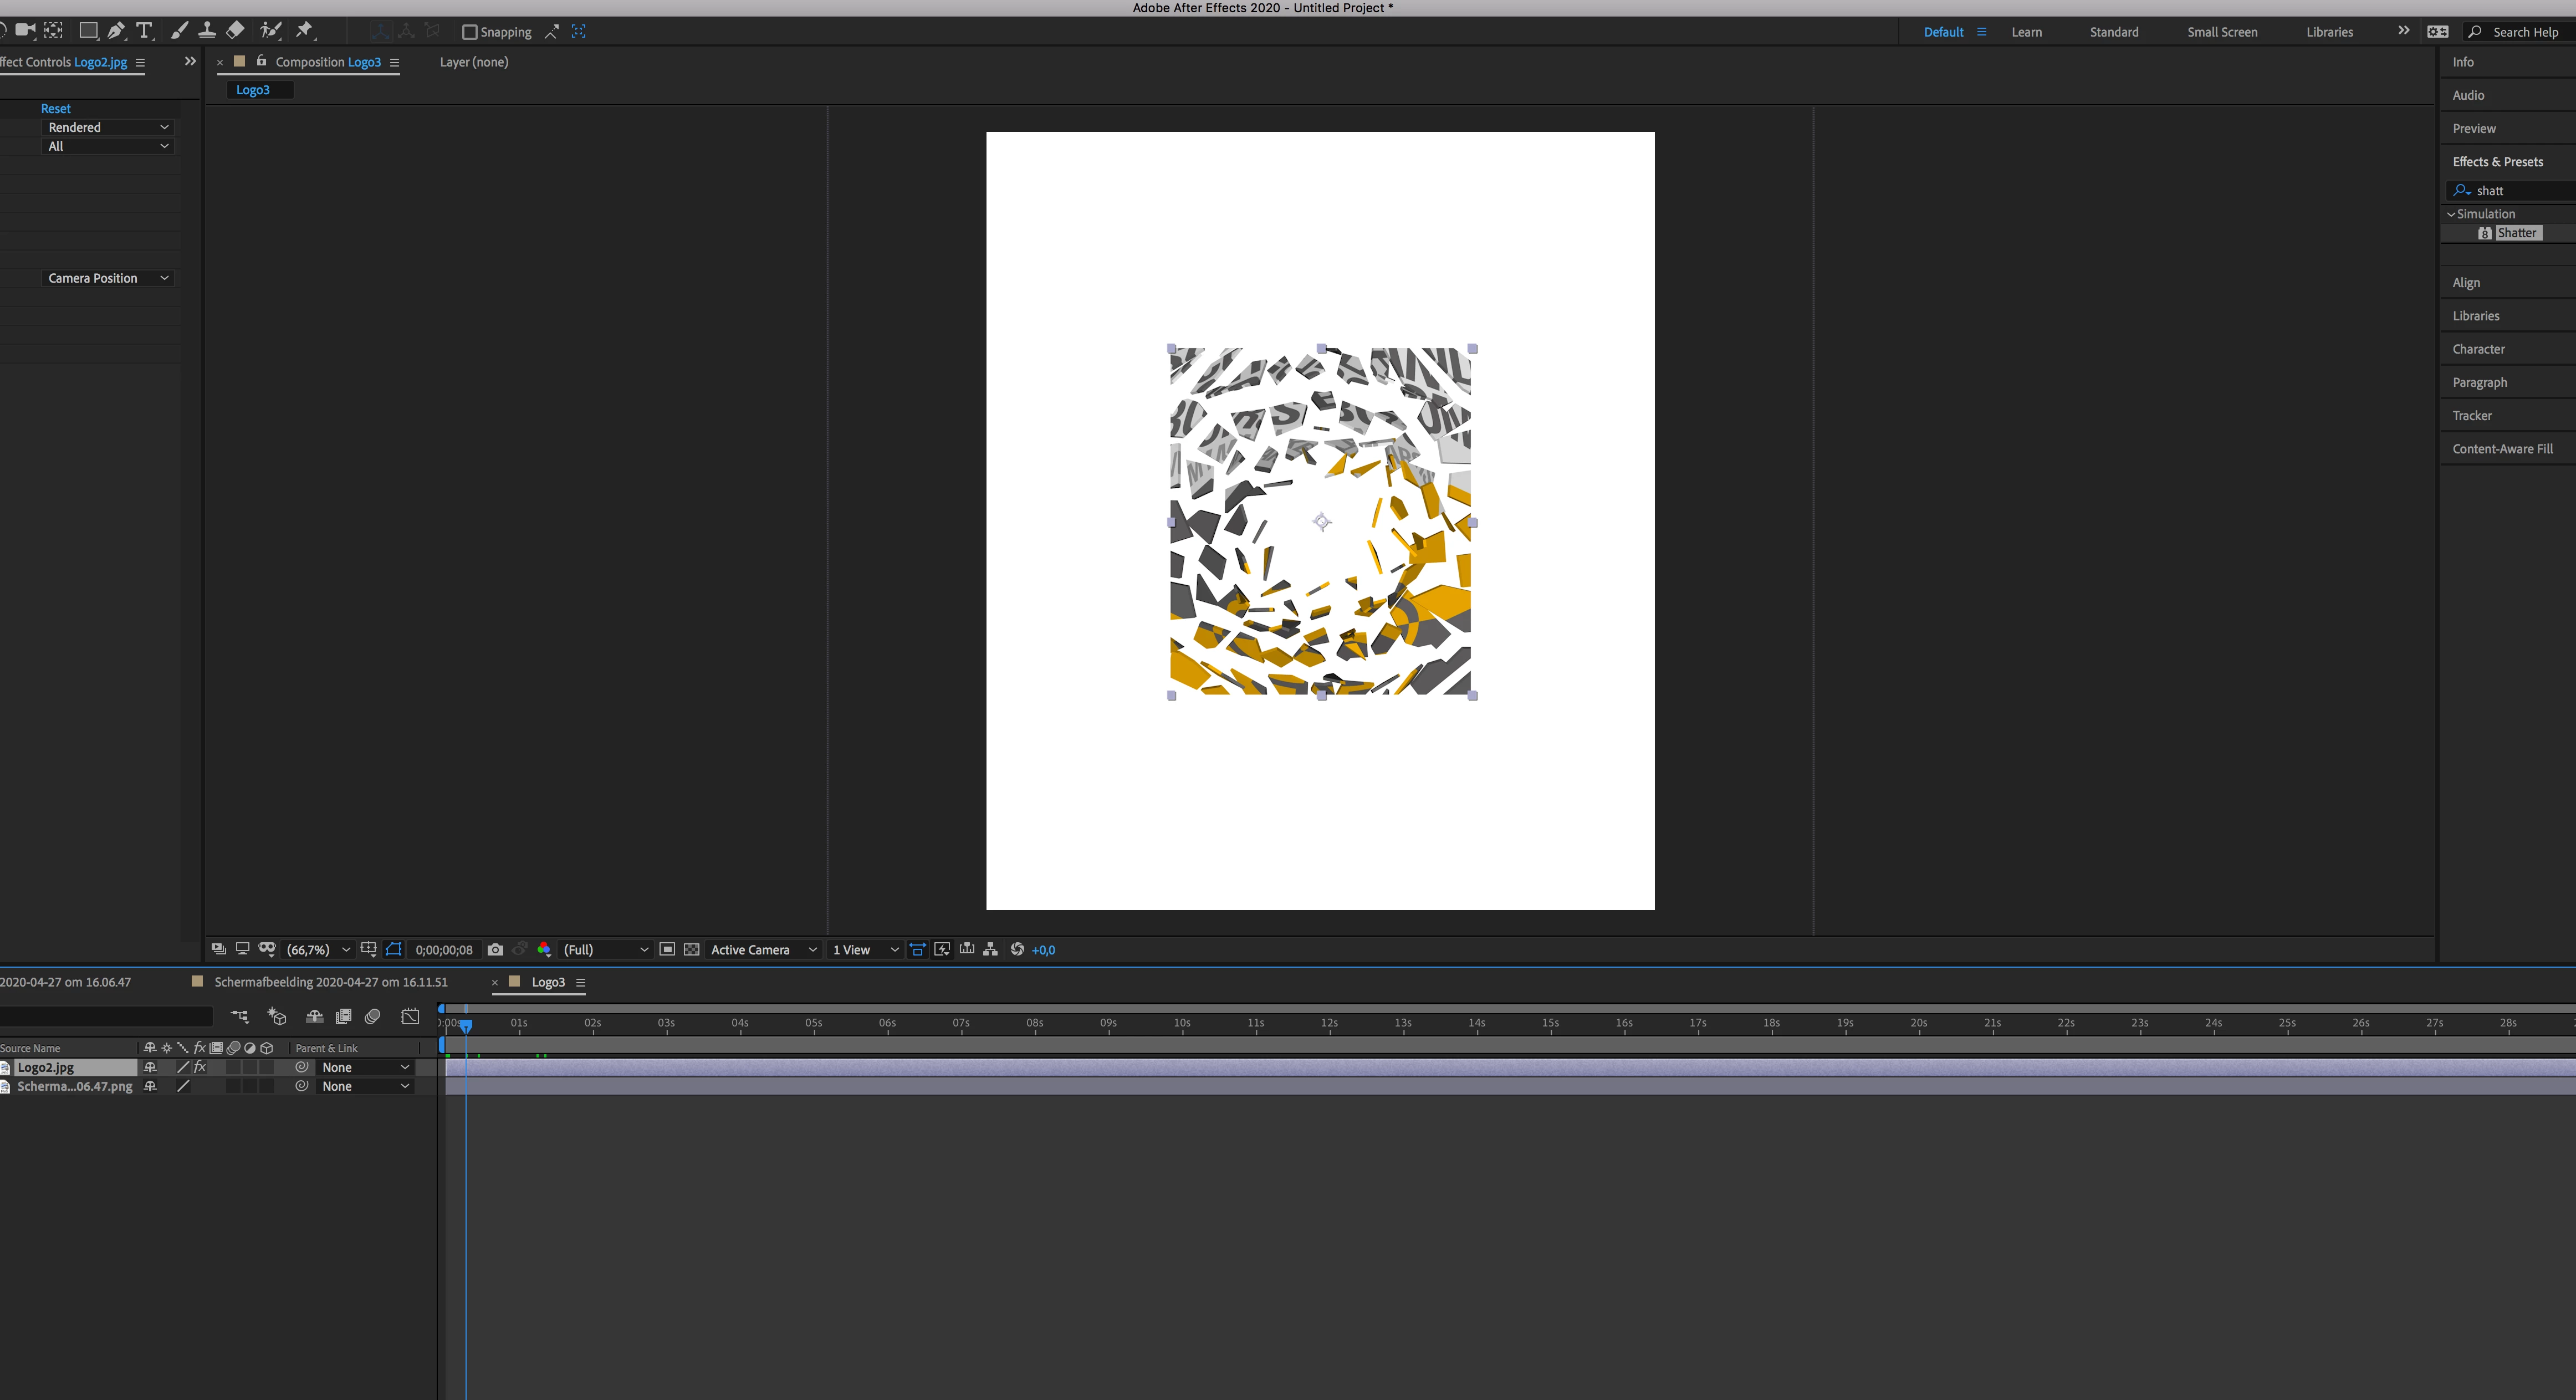Toggle the fx switch on Logo2.jpg
The image size is (2576, 1400).
(x=200, y=1067)
